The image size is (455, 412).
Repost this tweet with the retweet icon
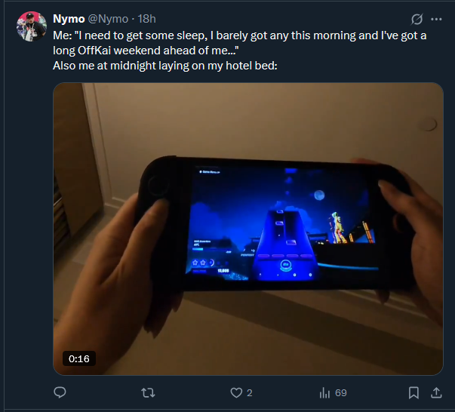click(148, 393)
